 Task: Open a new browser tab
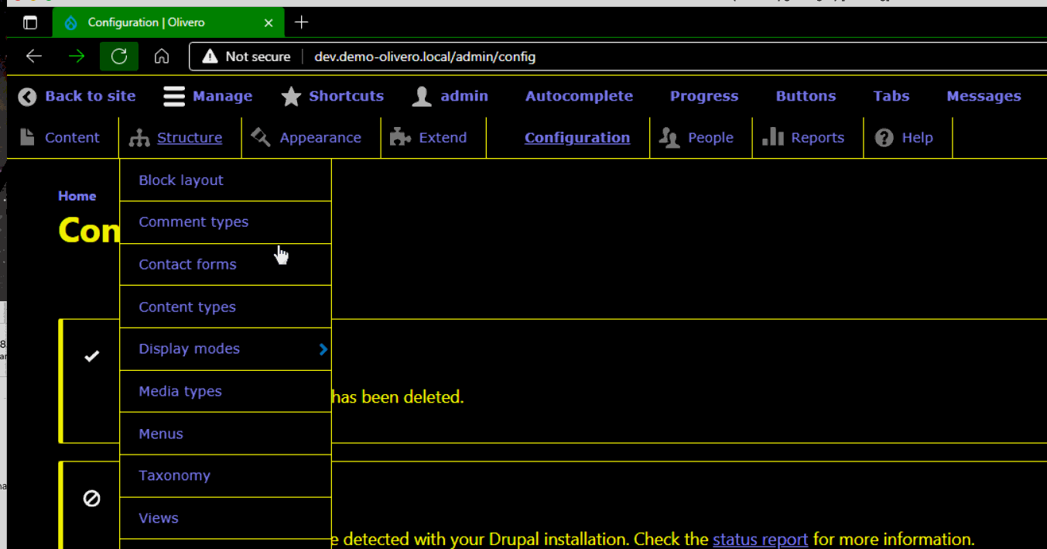click(302, 22)
